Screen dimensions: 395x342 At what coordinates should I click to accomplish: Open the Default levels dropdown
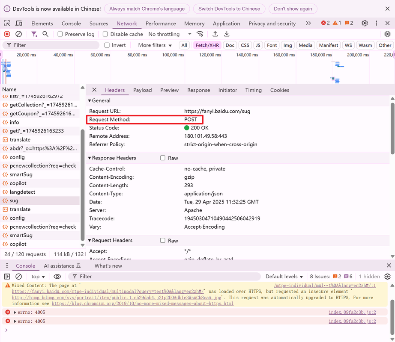pyautogui.click(x=284, y=277)
